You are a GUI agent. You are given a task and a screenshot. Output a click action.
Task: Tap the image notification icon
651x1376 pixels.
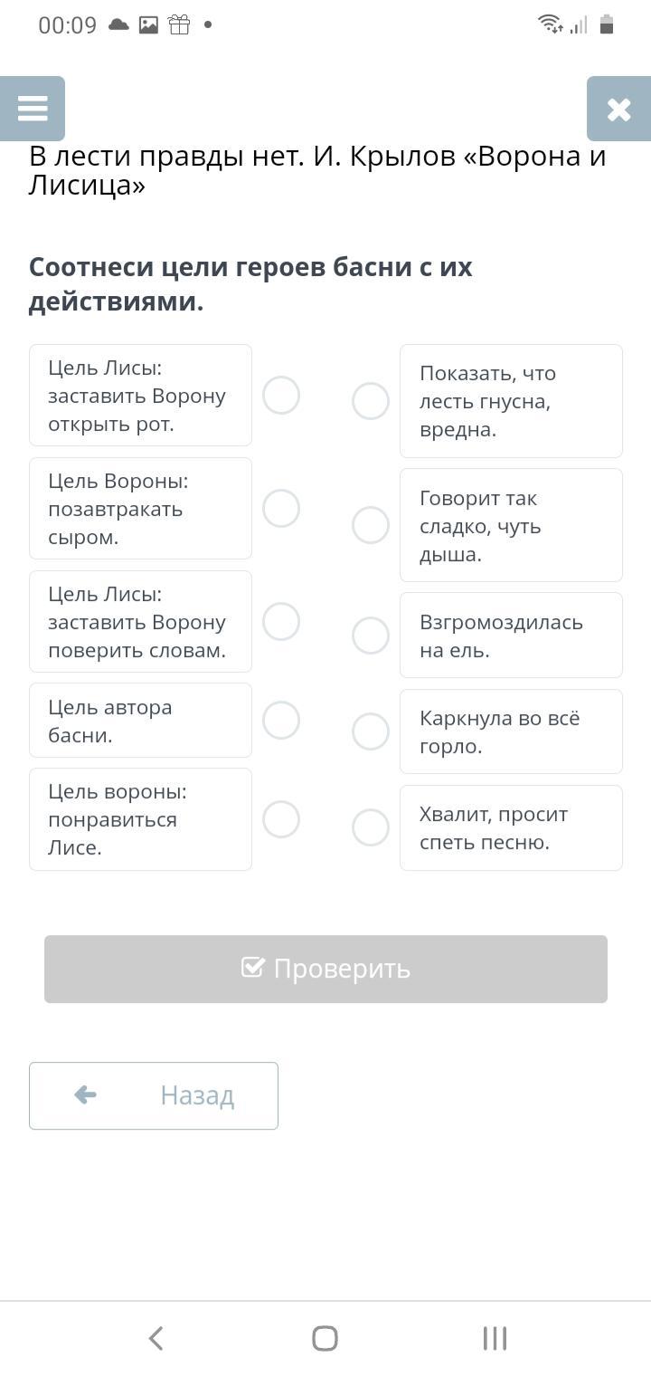point(148,25)
